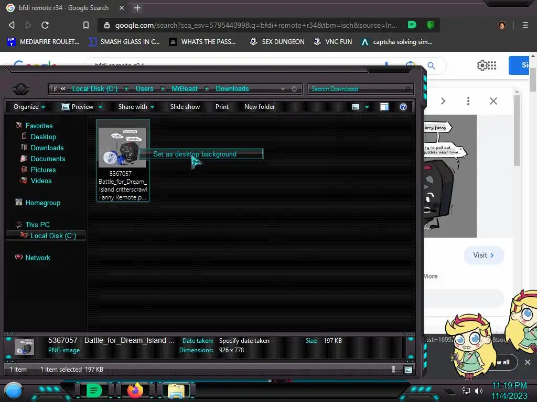The image size is (537, 402).
Task: Click the browser forward arrow
Action: (x=28, y=25)
